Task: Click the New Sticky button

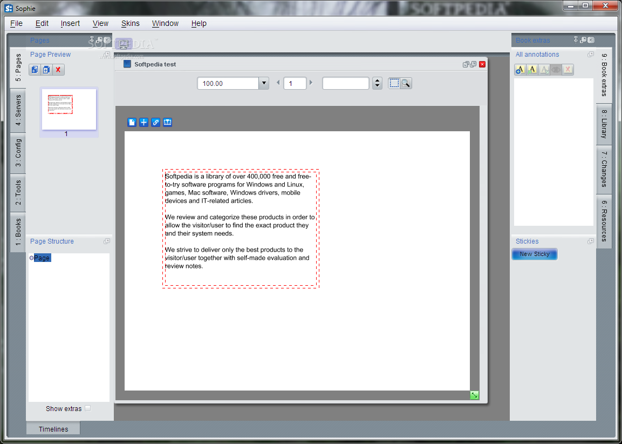Action: pyautogui.click(x=535, y=254)
